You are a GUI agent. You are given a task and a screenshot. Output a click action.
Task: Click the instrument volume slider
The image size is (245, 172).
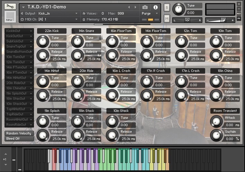(x=220, y=20)
